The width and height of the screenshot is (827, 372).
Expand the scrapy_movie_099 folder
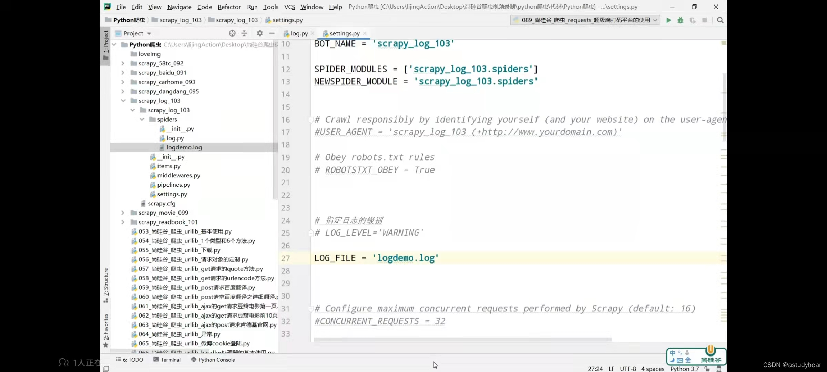coord(123,213)
